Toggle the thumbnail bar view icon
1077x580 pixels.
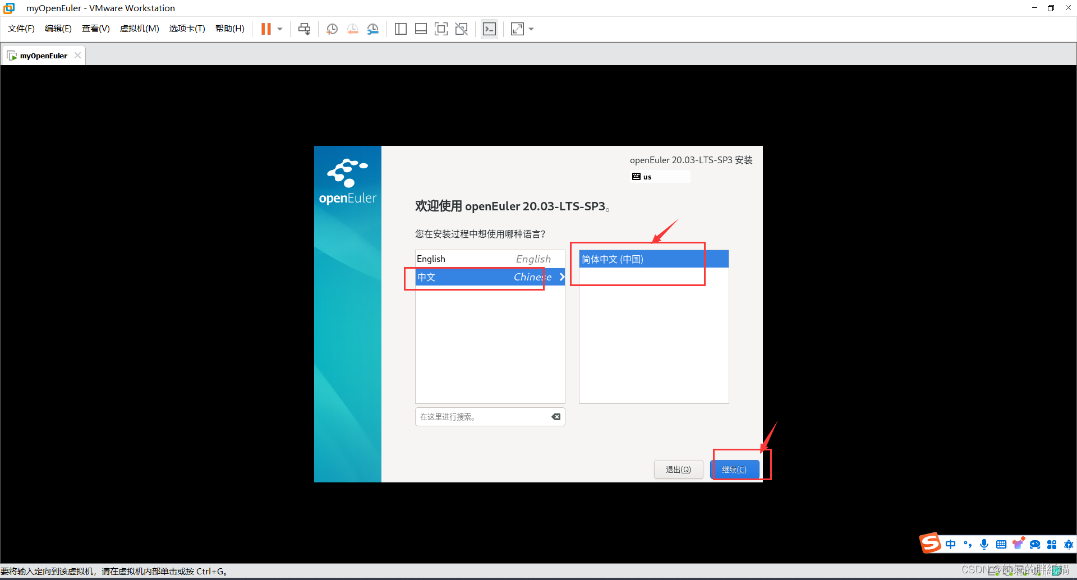tap(421, 29)
